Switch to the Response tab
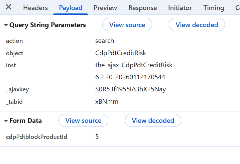Viewport: 240px width, 164px height. pos(142,8)
